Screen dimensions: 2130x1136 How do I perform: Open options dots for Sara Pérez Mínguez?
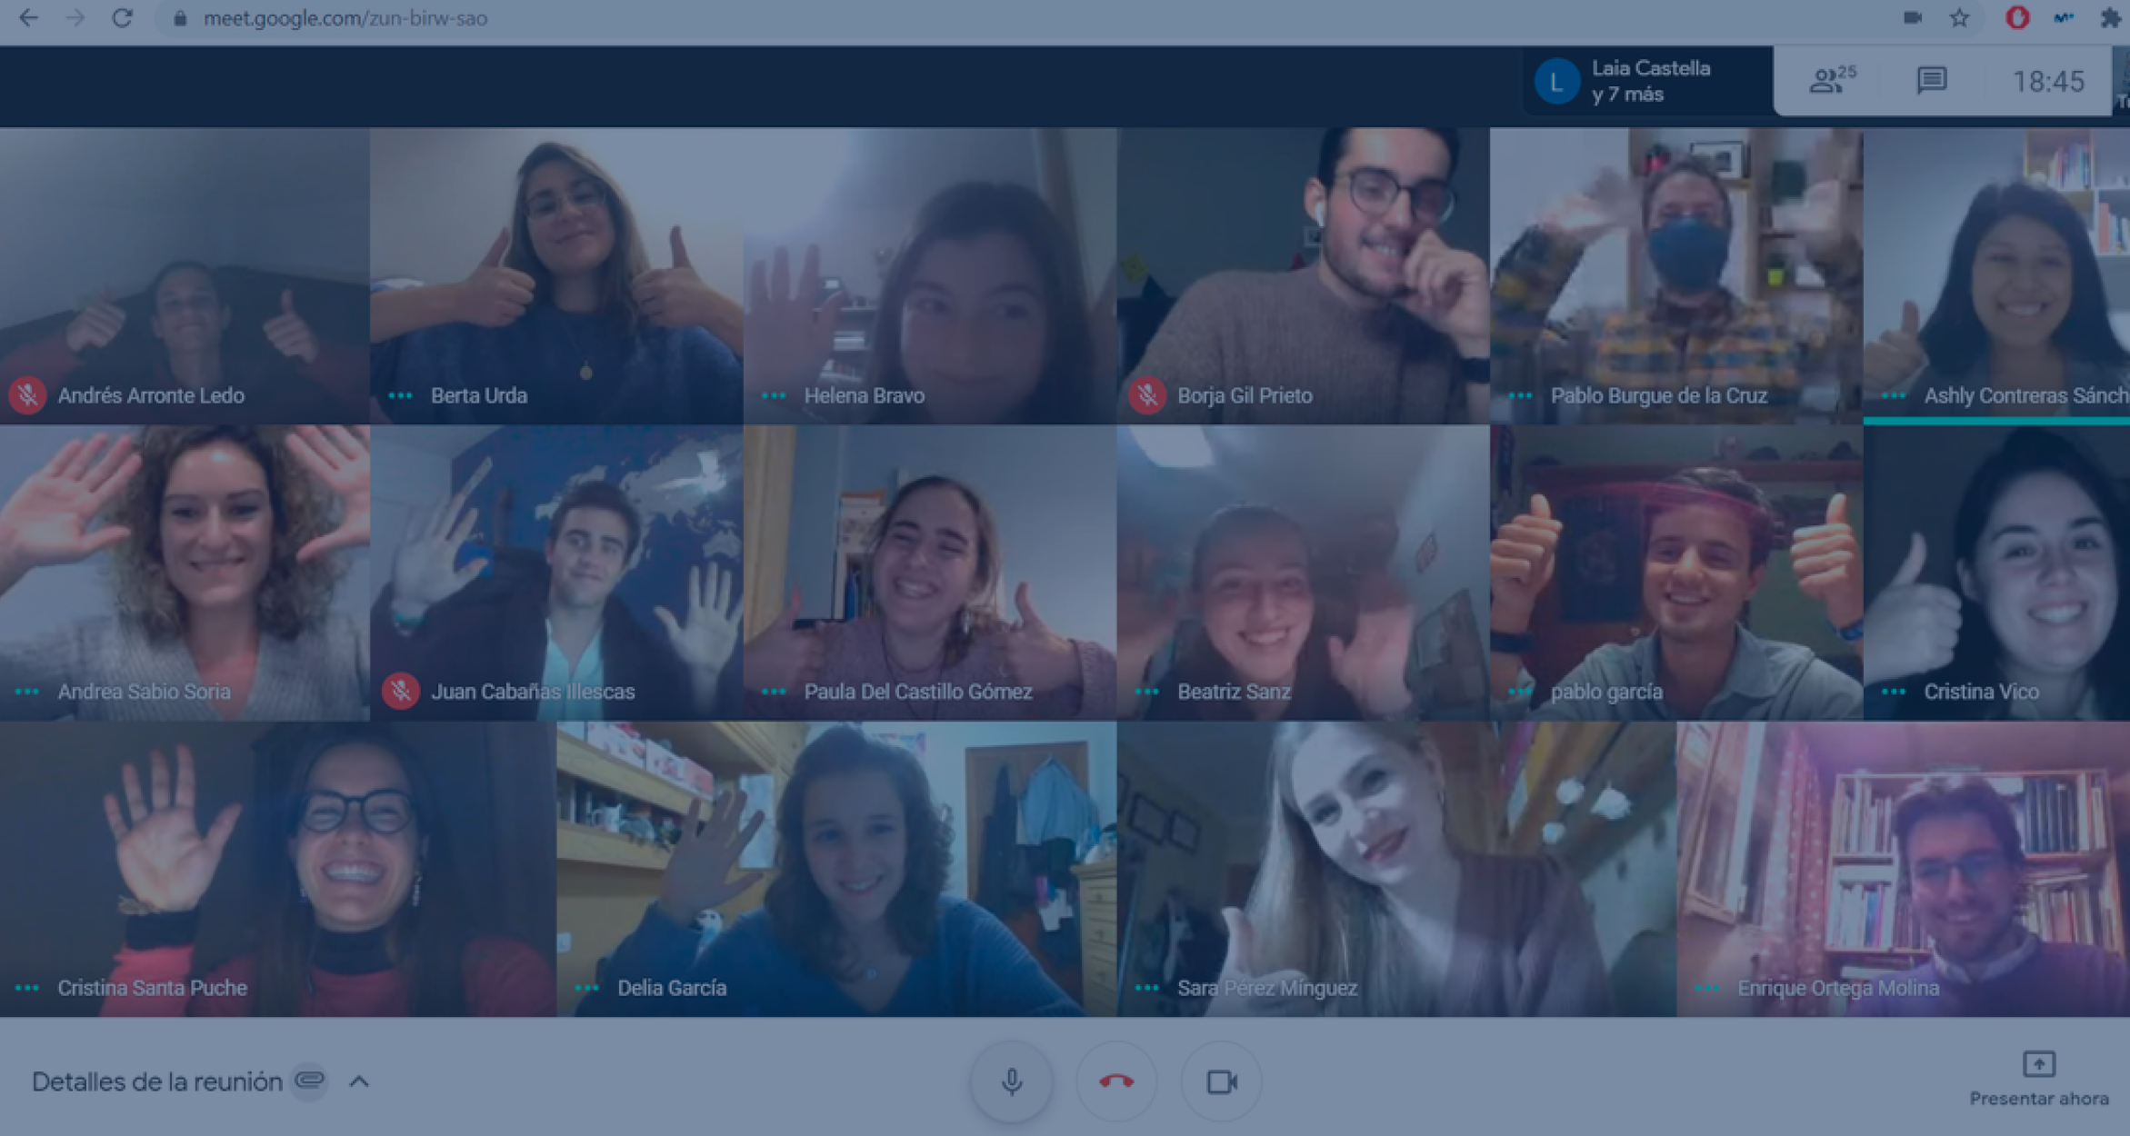pos(1147,988)
